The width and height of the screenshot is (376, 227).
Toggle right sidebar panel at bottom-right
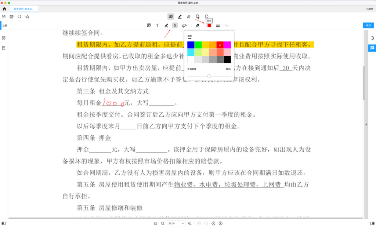pyautogui.click(x=372, y=223)
